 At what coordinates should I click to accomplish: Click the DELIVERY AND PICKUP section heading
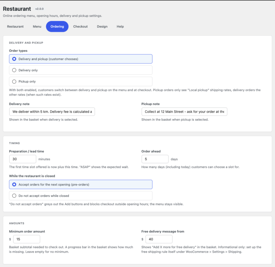26,43
